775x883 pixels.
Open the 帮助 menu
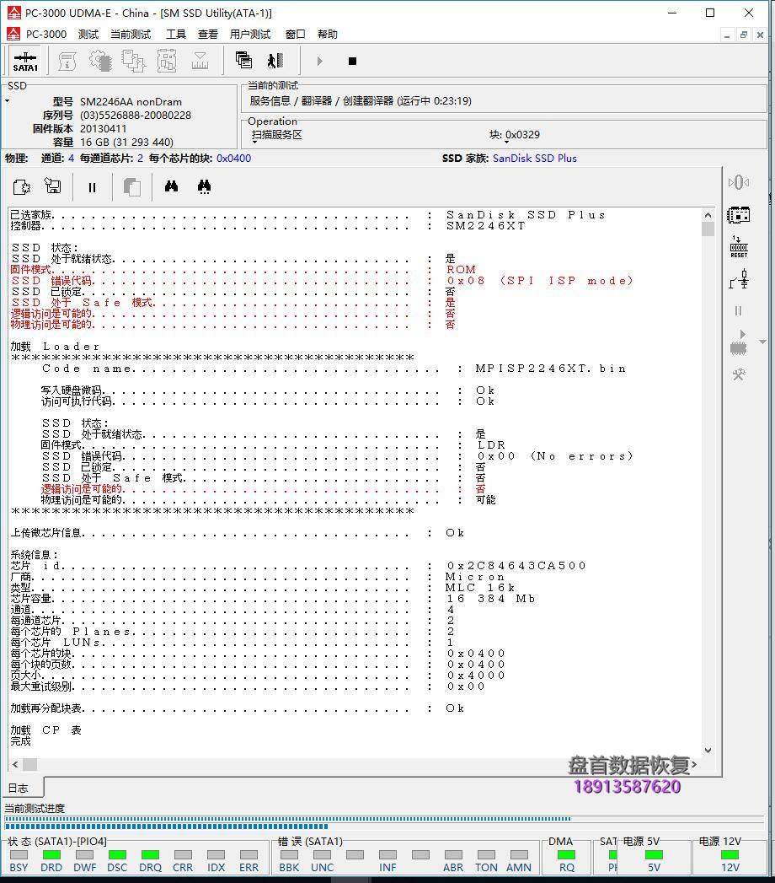coord(328,35)
